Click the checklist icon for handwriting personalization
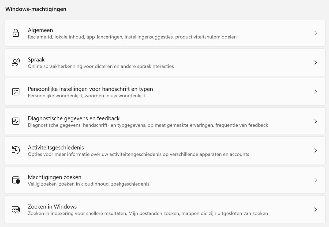 point(16,92)
